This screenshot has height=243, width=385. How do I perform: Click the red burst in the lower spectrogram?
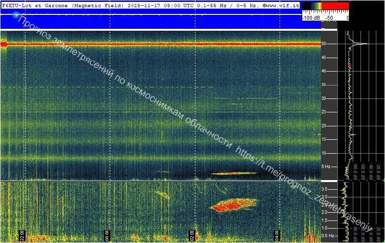(x=233, y=205)
